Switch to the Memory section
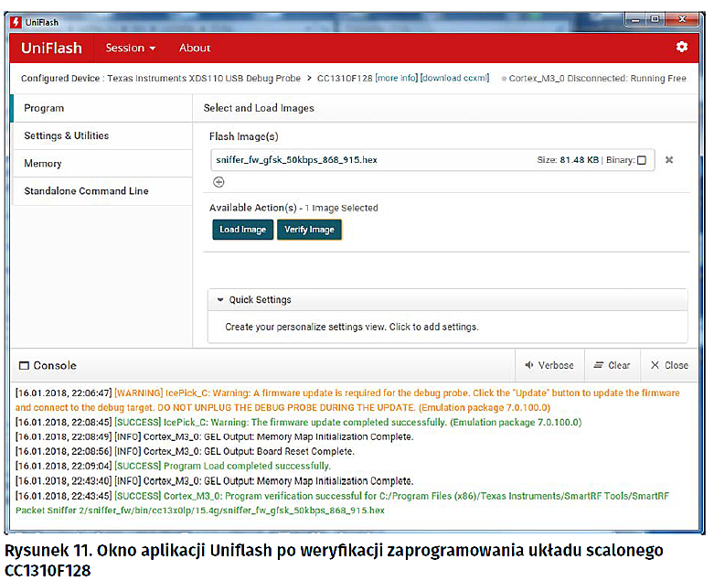714x581 pixels. pyautogui.click(x=43, y=163)
